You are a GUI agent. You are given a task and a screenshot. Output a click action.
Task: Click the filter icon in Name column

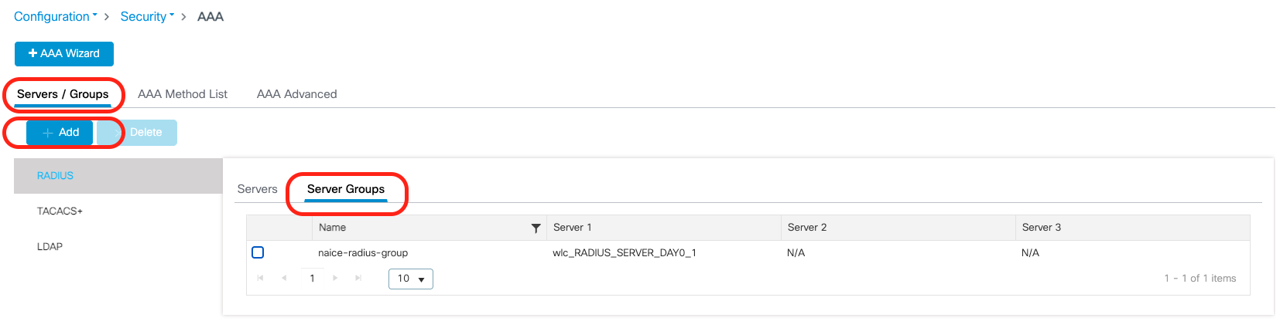pyautogui.click(x=536, y=228)
